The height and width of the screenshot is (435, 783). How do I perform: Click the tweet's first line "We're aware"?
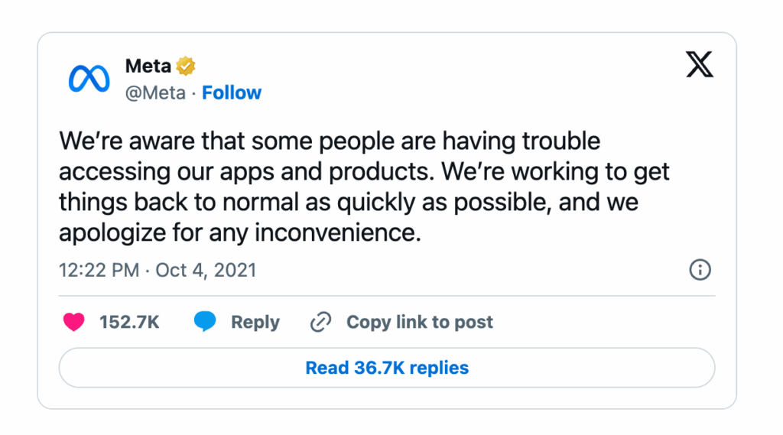pyautogui.click(x=329, y=141)
